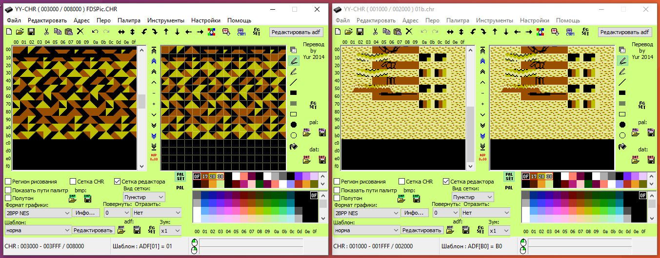Click 'Редактировать adf' button in the FDSPic.CHR window

pyautogui.click(x=296, y=32)
